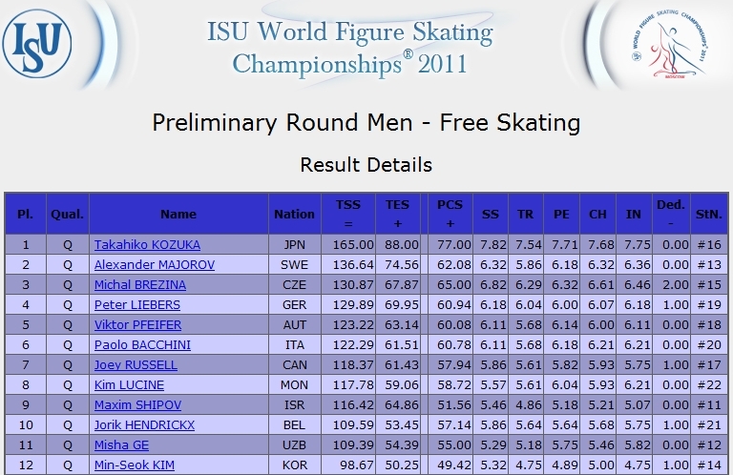Viewport: 733px width, 475px height.
Task: Open Maxim SHIPOV's skater link
Action: pos(137,405)
